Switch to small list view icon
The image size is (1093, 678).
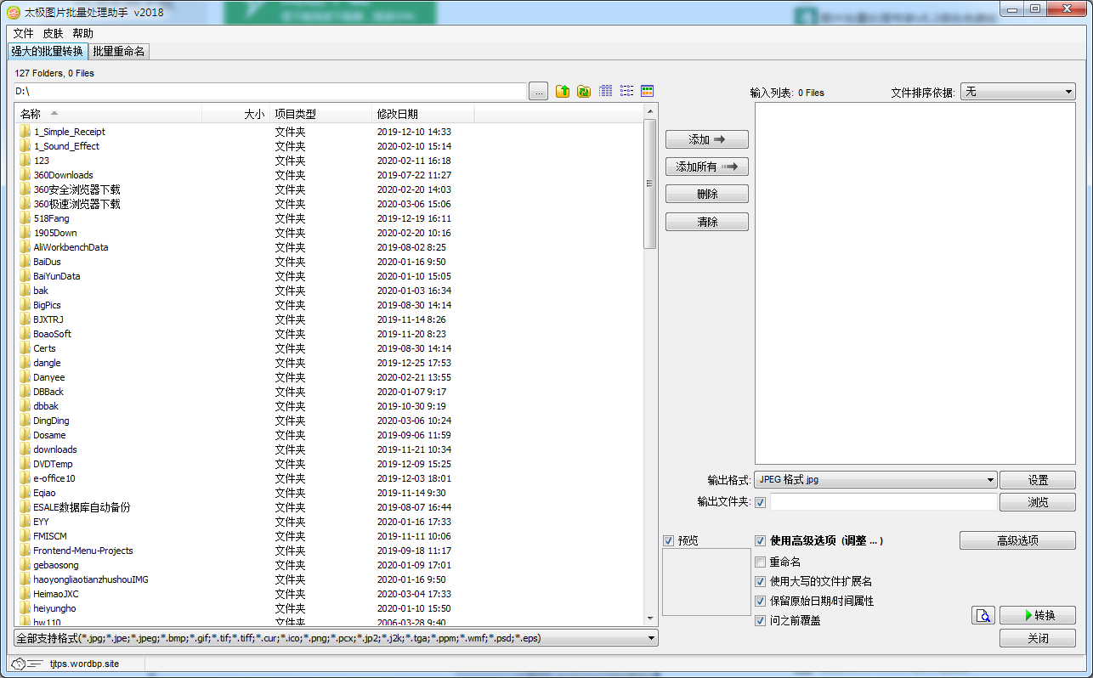click(626, 91)
